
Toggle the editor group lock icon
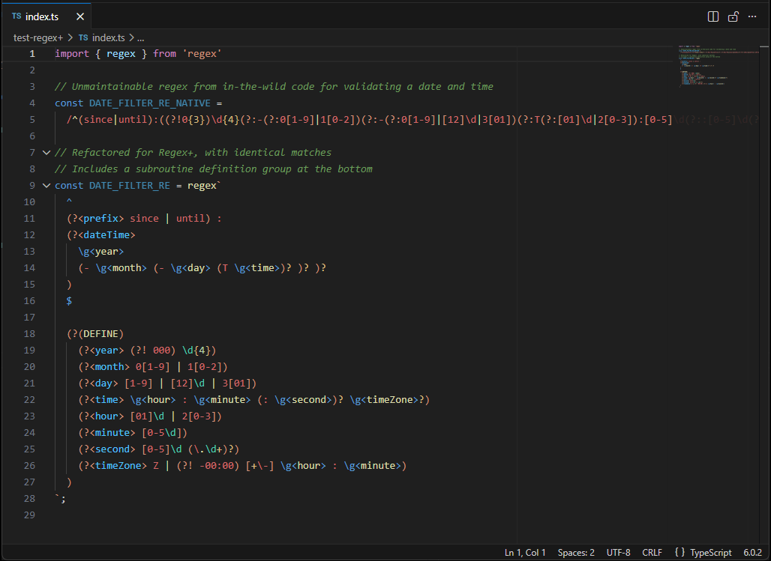(x=733, y=16)
